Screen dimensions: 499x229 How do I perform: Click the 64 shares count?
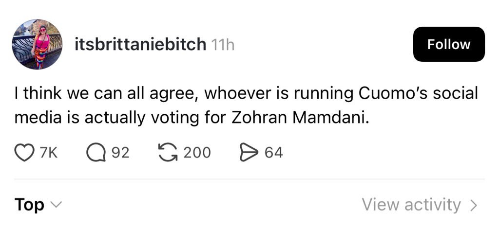coord(274,153)
